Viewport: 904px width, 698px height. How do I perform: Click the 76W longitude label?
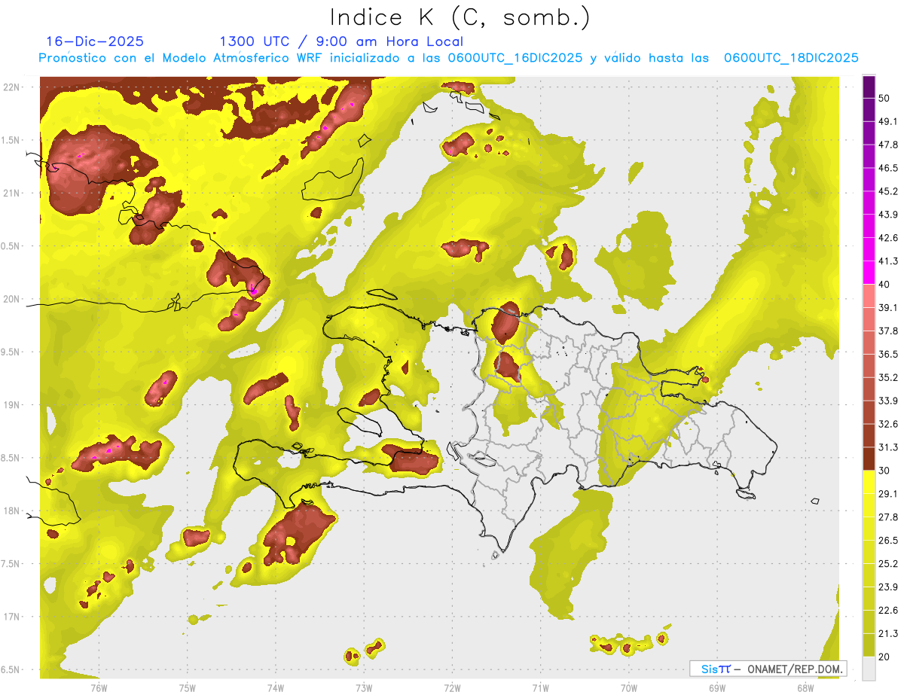tap(99, 687)
